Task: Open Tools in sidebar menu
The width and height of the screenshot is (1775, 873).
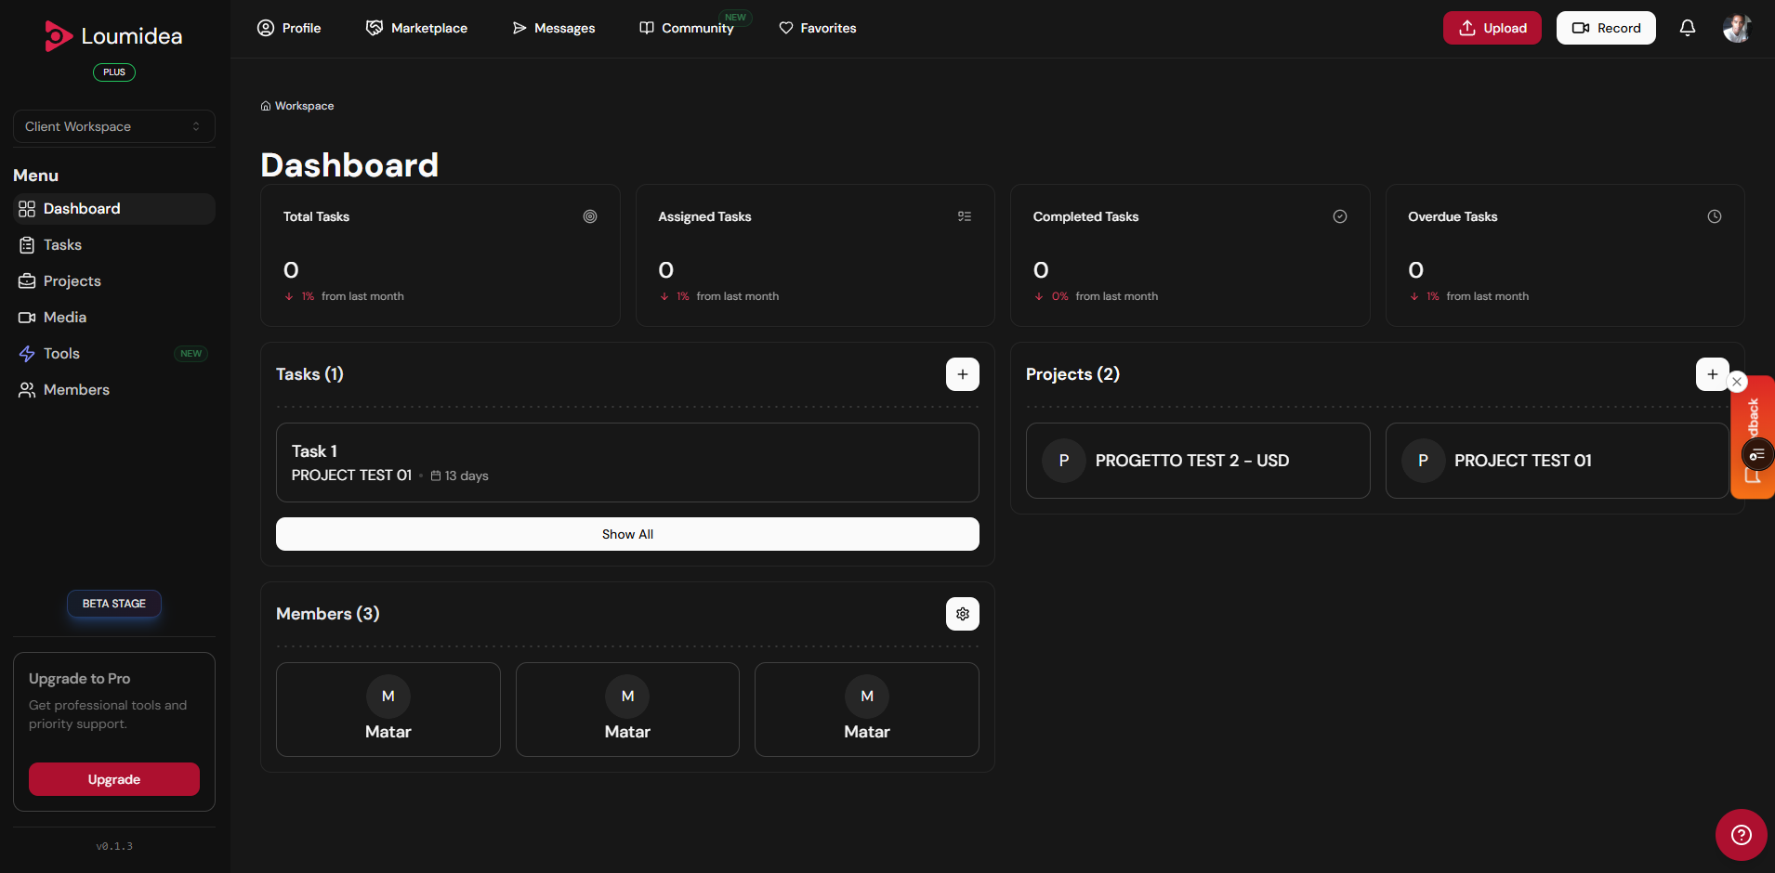Action: [x=114, y=354]
